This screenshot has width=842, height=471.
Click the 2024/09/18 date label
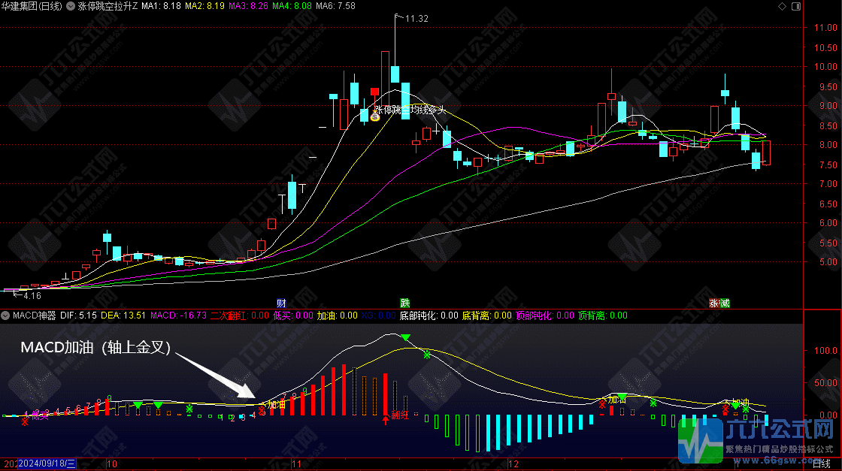(x=50, y=464)
